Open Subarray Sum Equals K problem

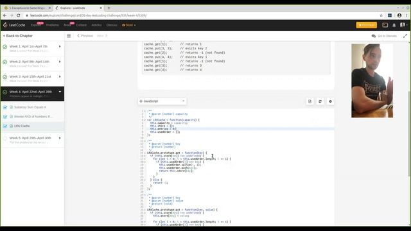pyautogui.click(x=30, y=107)
